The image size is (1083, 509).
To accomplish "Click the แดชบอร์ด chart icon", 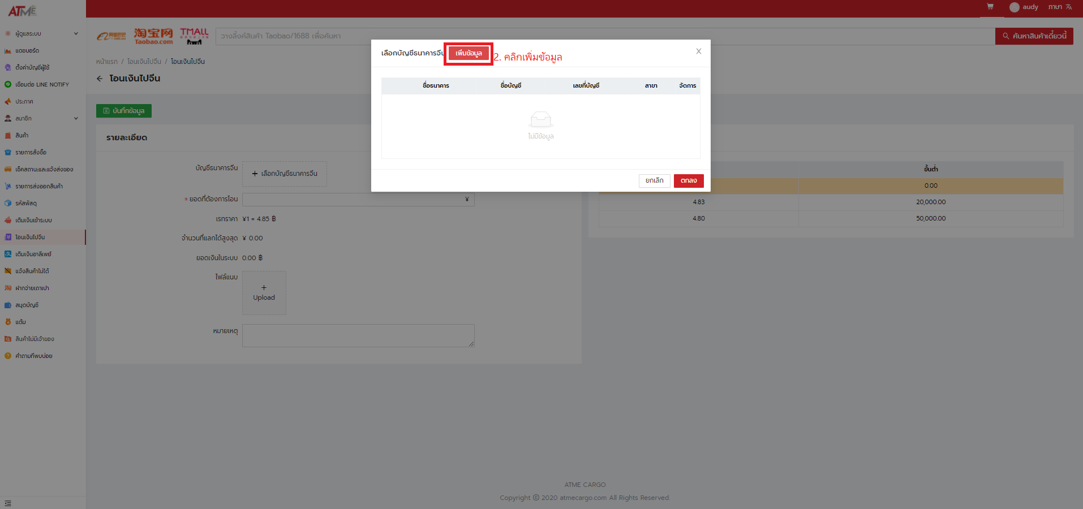I will tap(8, 51).
